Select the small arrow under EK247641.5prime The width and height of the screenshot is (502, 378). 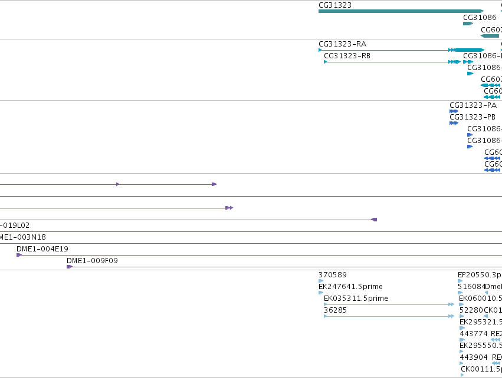click(321, 293)
